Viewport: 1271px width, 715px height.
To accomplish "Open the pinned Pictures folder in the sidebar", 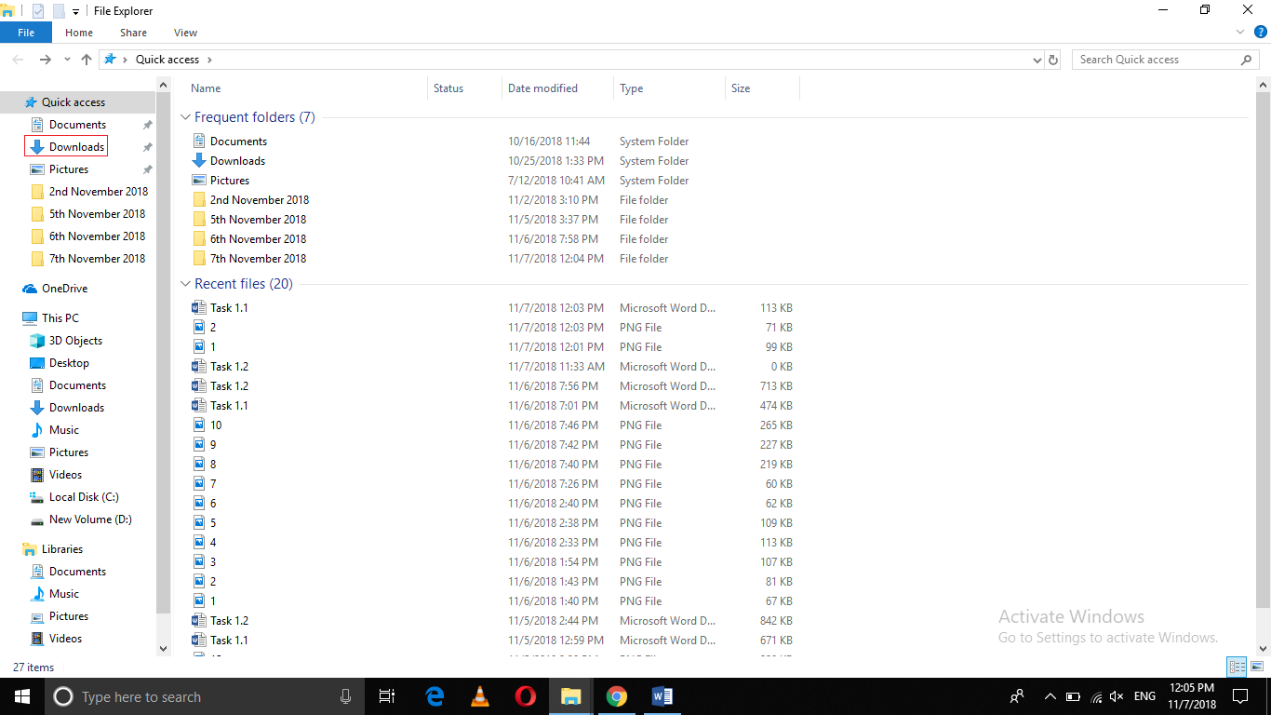I will (x=70, y=169).
